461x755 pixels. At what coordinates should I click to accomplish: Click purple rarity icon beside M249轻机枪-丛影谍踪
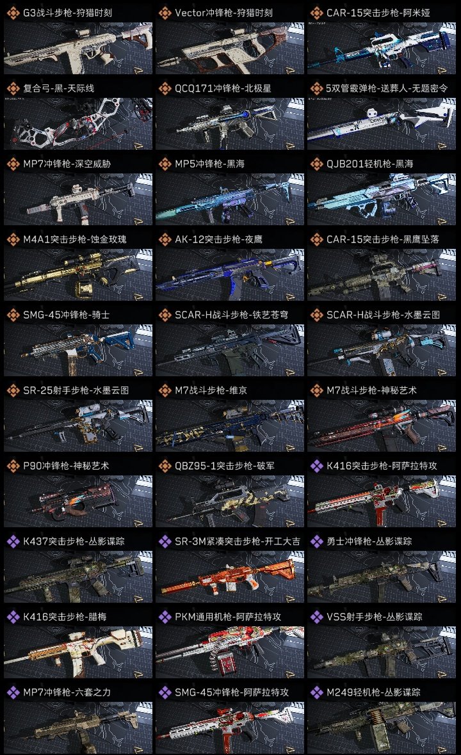click(x=316, y=692)
